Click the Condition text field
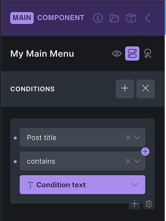The width and height of the screenshot is (166, 221). (x=82, y=185)
